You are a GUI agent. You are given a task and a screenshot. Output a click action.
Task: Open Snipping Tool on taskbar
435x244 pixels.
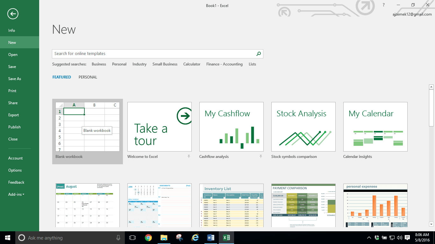pyautogui.click(x=179, y=238)
